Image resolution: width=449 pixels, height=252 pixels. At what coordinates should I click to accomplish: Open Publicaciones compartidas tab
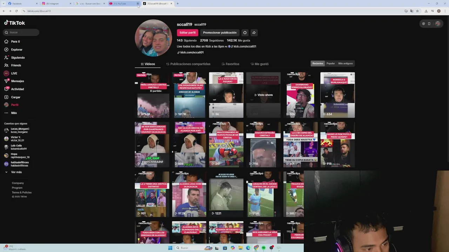point(188,64)
